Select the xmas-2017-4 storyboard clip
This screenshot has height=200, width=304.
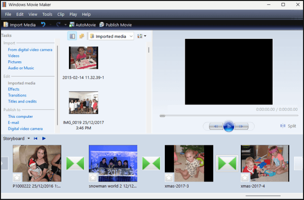pyautogui.click(x=265, y=163)
